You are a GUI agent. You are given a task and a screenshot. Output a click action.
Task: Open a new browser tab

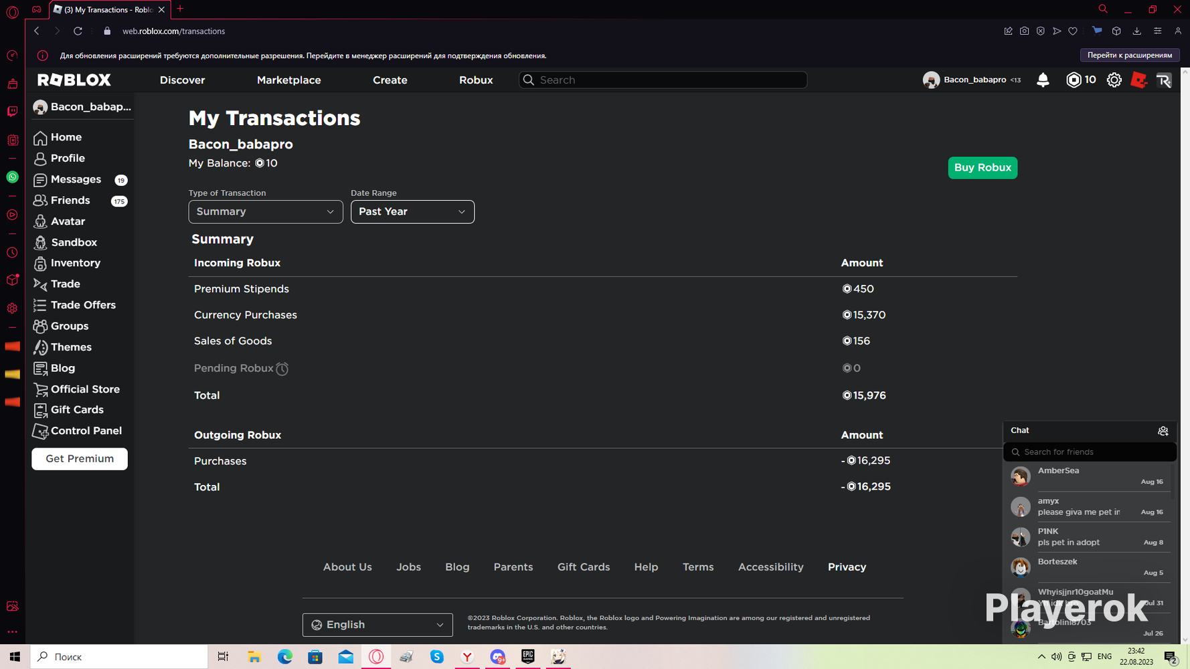click(180, 9)
